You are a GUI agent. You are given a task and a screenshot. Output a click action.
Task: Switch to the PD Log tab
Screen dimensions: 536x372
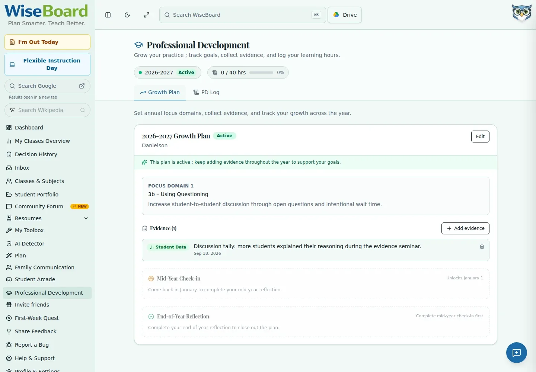coord(206,92)
